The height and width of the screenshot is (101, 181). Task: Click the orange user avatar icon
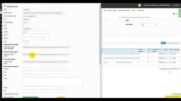139,5
